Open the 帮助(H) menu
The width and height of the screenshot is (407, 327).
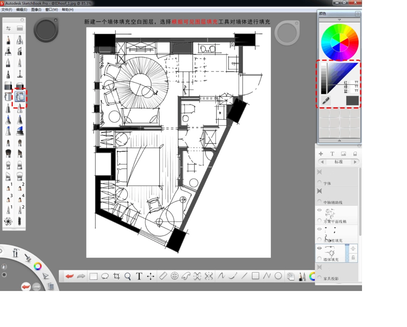(x=68, y=9)
